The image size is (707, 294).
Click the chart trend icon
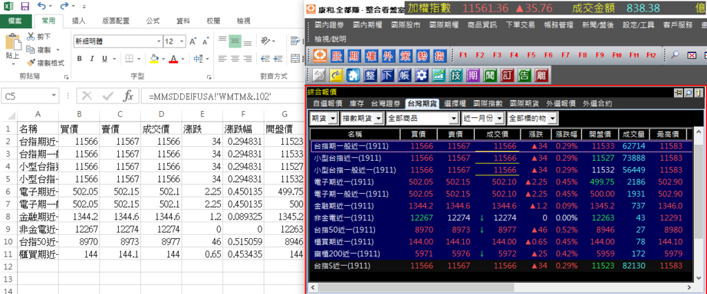click(438, 75)
